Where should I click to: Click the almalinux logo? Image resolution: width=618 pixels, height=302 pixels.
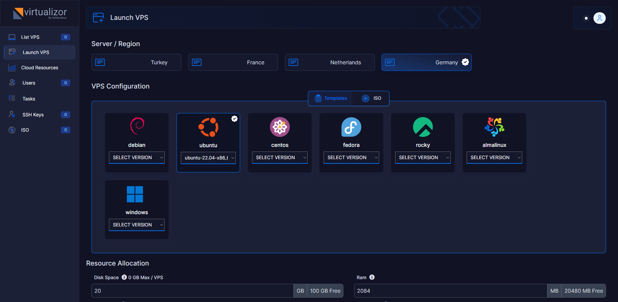494,127
